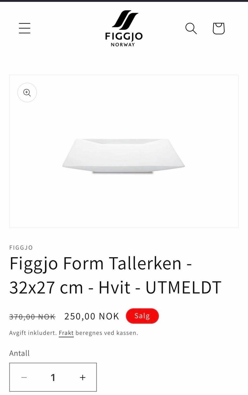The image size is (248, 395).
Task: Open the hamburger navigation menu
Action: click(25, 28)
